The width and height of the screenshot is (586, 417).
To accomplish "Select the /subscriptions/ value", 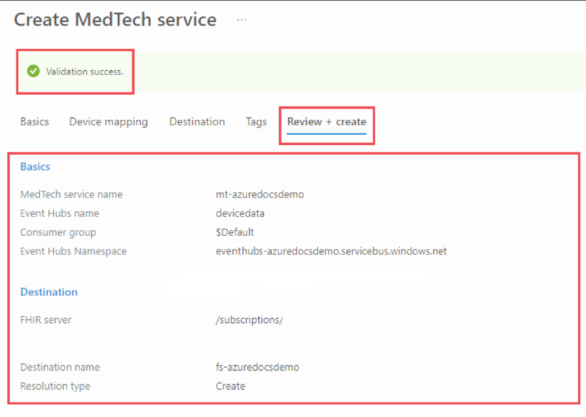I will (249, 320).
